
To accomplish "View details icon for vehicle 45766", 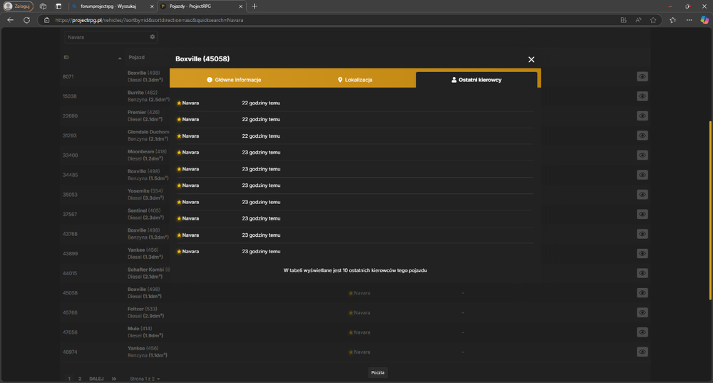I will point(642,312).
